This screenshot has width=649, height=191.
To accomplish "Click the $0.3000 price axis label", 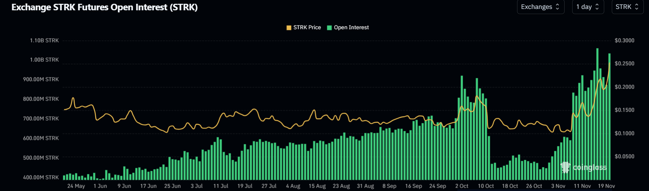I will [624, 41].
